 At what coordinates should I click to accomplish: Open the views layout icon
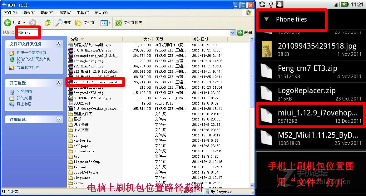[x=104, y=23]
